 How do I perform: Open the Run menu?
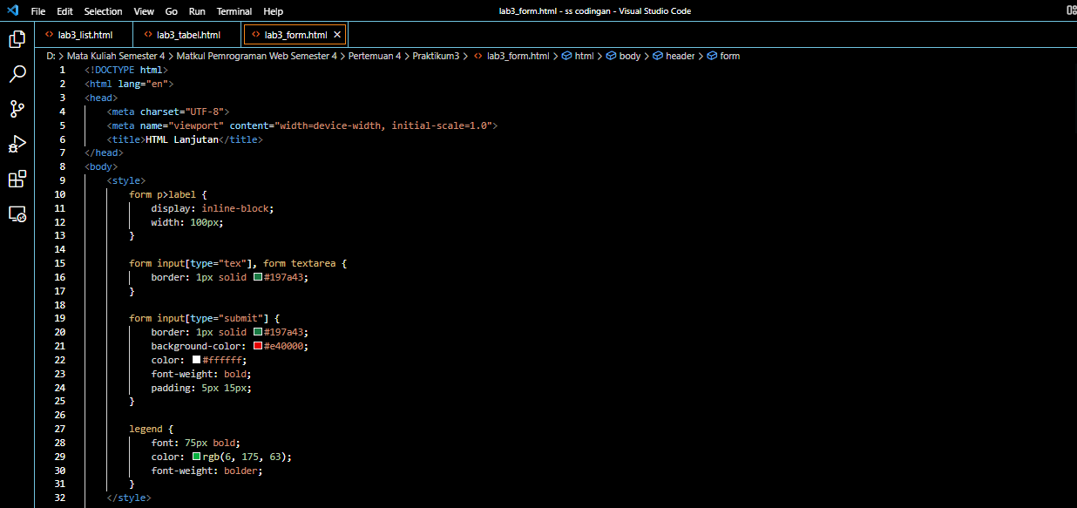(x=196, y=10)
